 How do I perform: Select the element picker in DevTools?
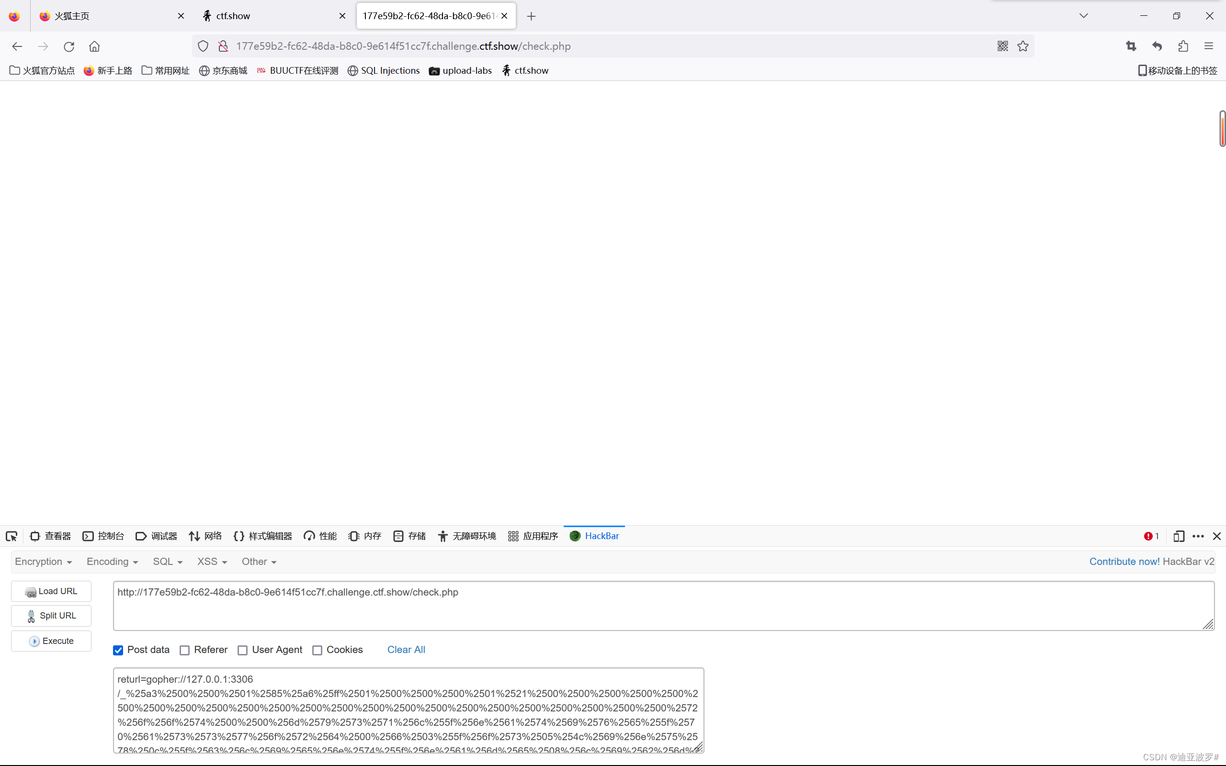11,536
